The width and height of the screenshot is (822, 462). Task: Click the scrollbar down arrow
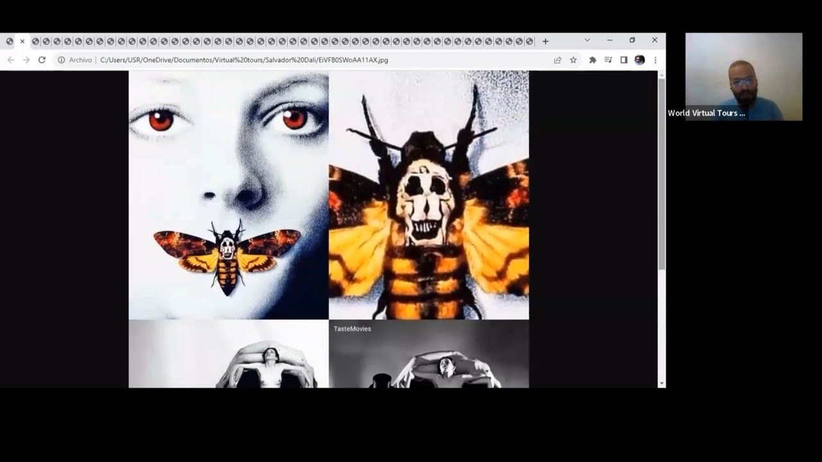[x=661, y=383]
